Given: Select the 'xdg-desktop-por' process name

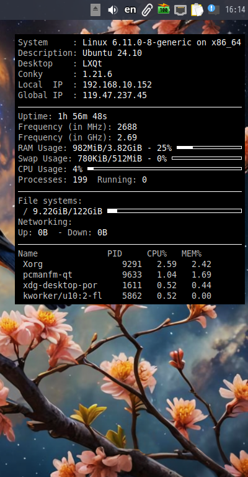Looking at the screenshot, I should [x=60, y=285].
